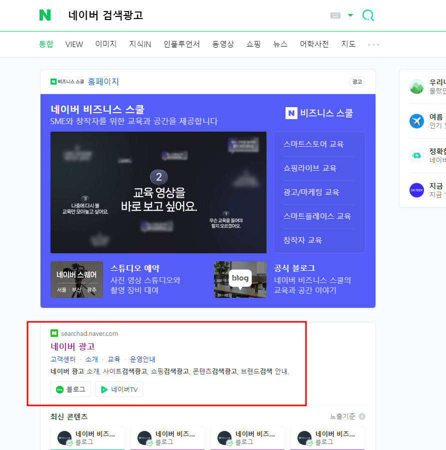Click the green search magnifier icon
Screen dimensions: 446x450
[x=368, y=16]
